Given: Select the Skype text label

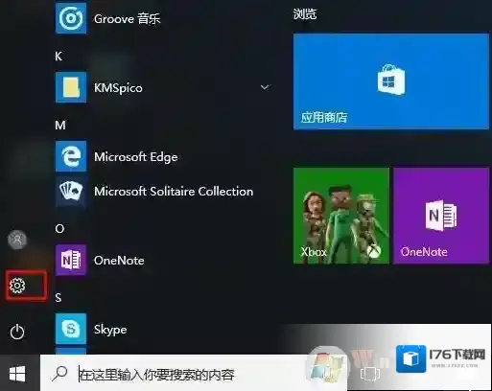Looking at the screenshot, I should click(x=110, y=330).
